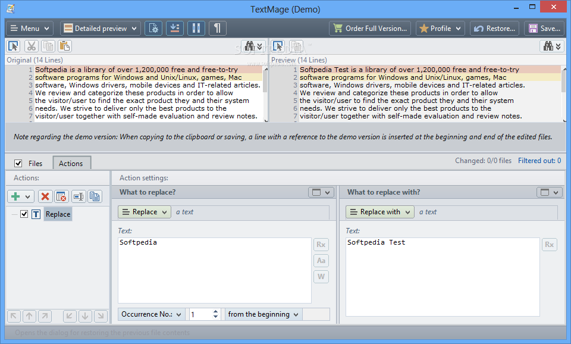Click the Order Full Version button
571x344 pixels.
370,29
